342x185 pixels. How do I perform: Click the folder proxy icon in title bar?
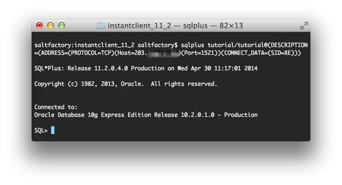[101, 25]
